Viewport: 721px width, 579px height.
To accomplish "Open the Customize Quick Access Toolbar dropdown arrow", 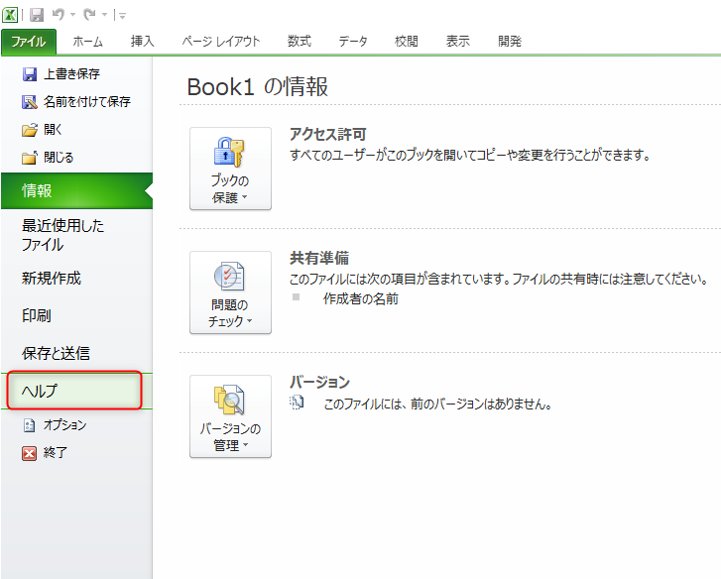I will pyautogui.click(x=121, y=16).
